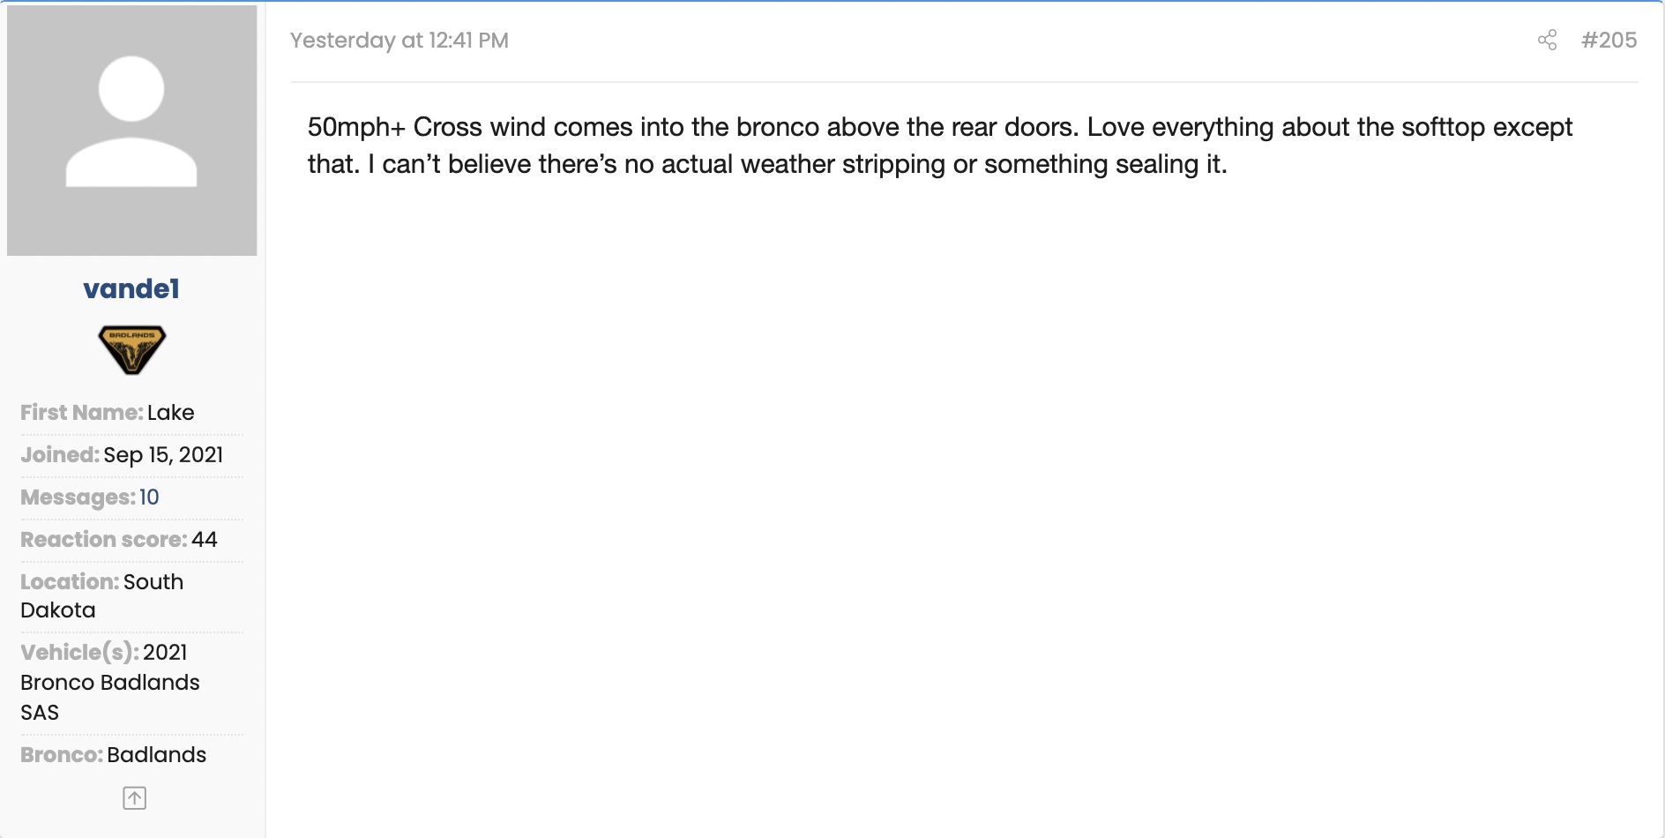The image size is (1665, 838).
Task: Click the share post icon
Action: point(1547,41)
